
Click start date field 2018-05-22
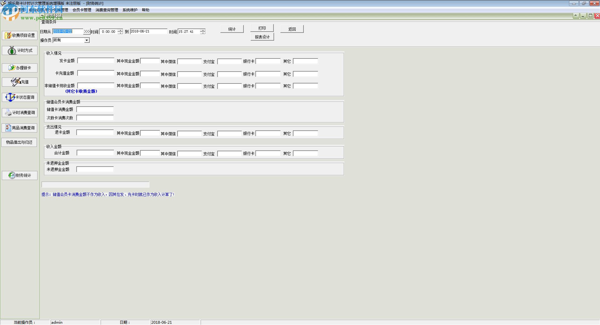tap(68, 31)
